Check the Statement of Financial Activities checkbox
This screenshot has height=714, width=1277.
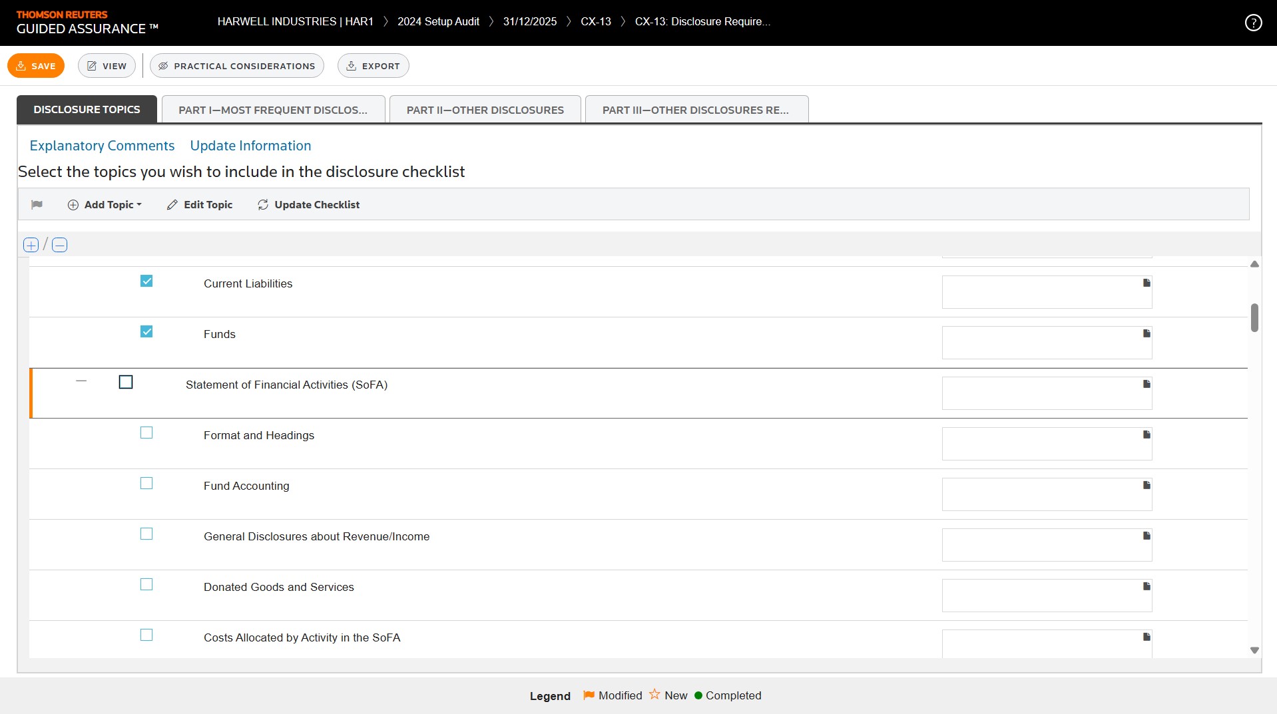pos(126,382)
